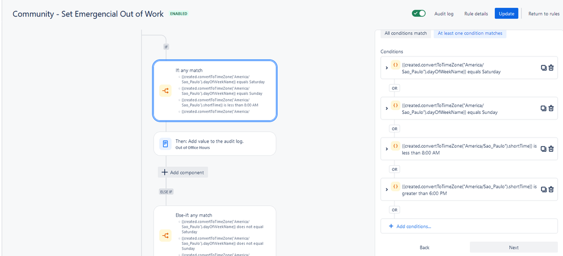The width and height of the screenshot is (563, 256).
Task: Click Add component button
Action: click(183, 173)
